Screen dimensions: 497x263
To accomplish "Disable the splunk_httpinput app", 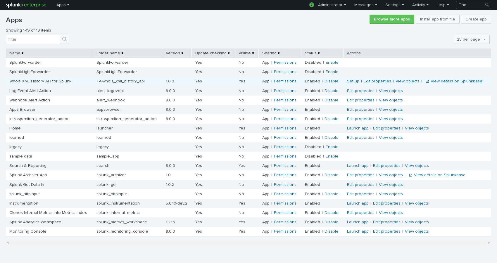I will [x=331, y=194].
